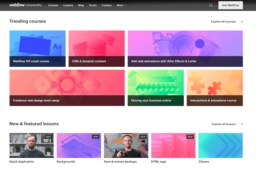Click NEW badge on Quick duplication
Screen dimensions: 256x173
[x=48, y=137]
